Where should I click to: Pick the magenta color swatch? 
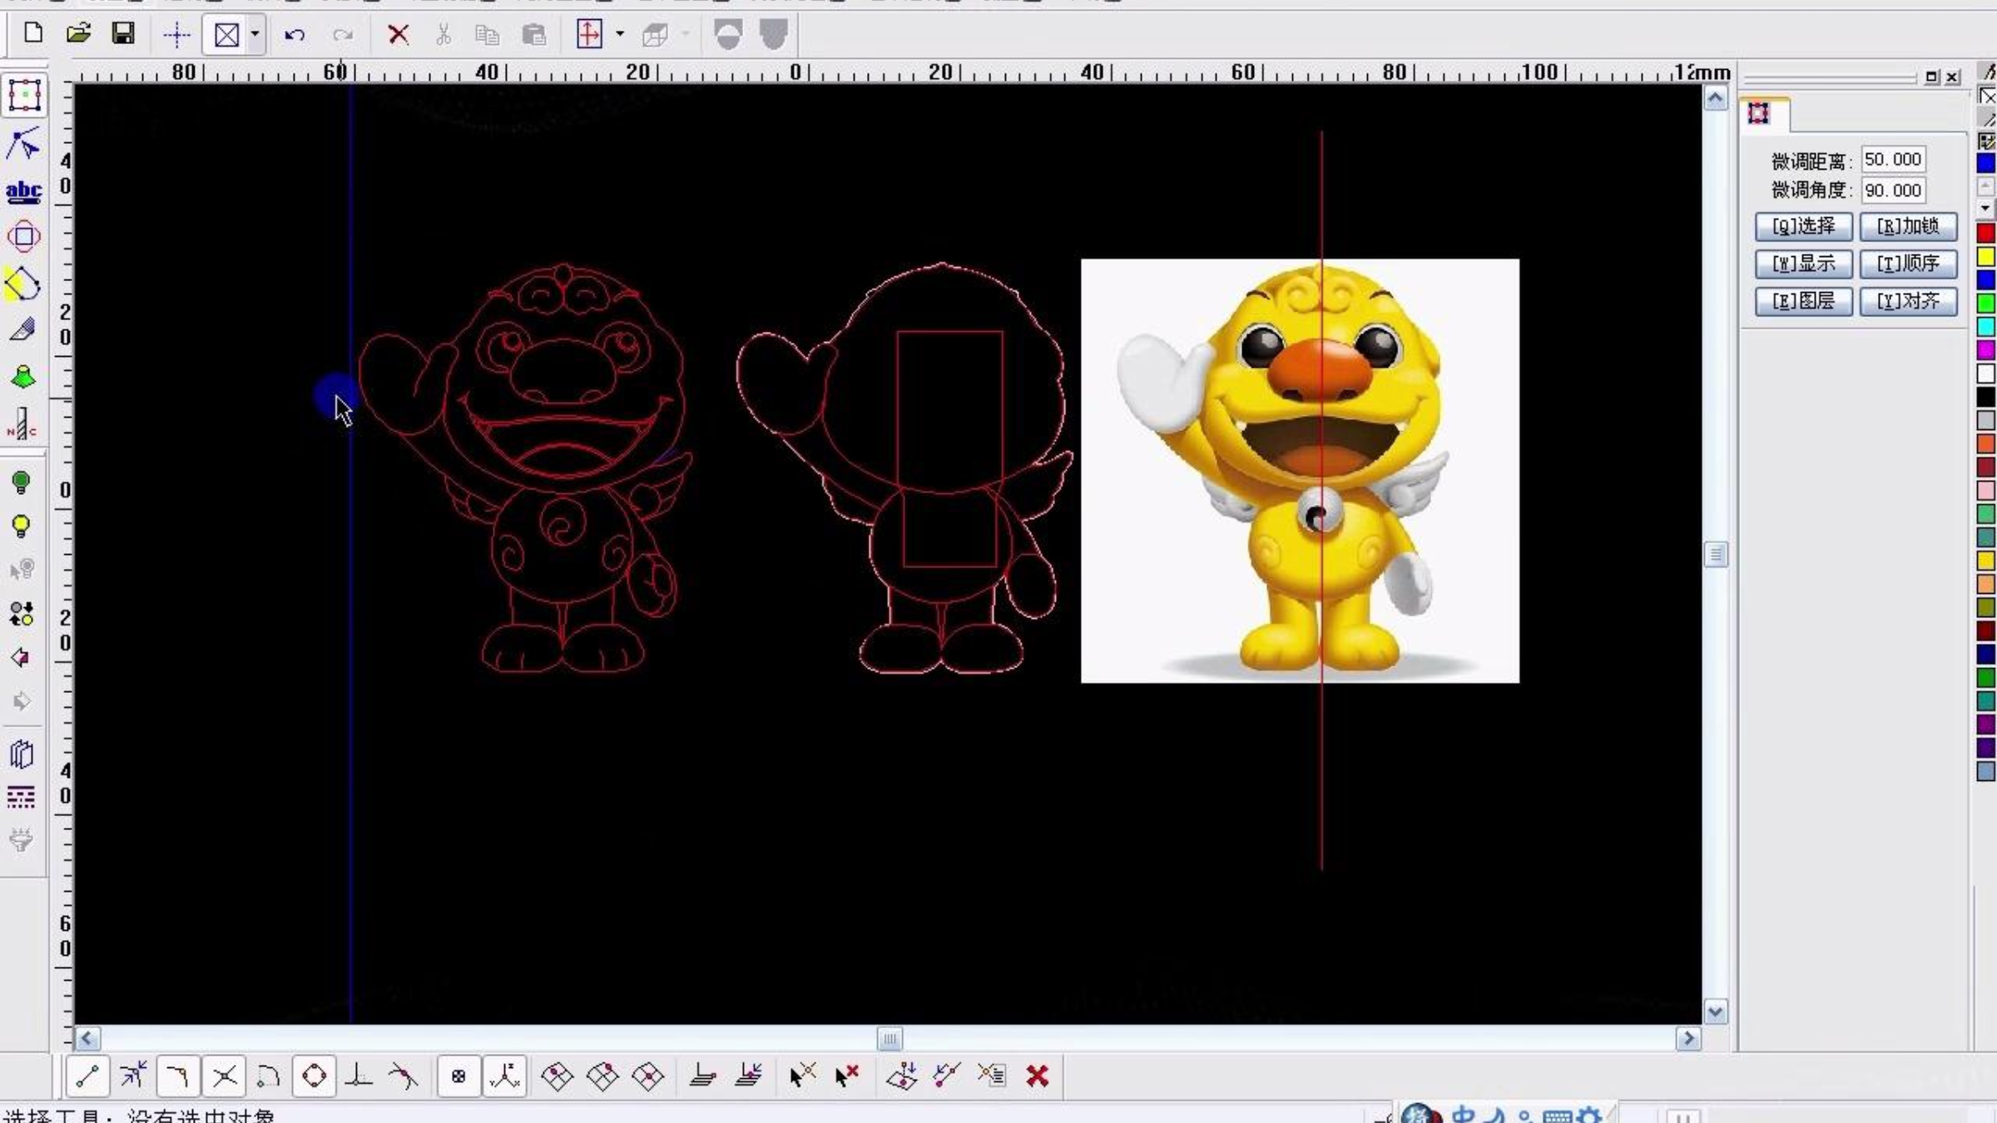[x=1986, y=349]
